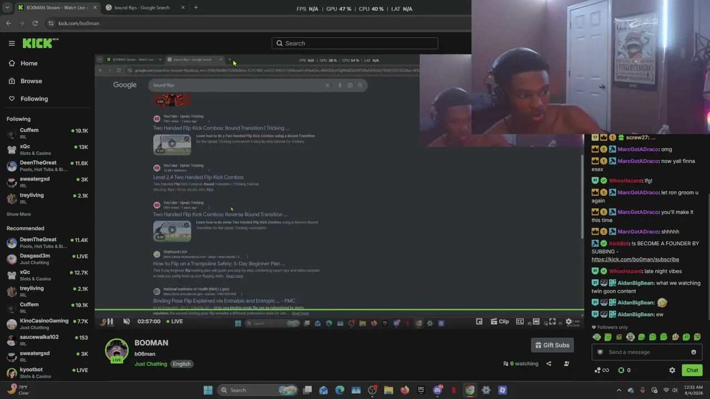Expand the Following list with Show more
This screenshot has height=399, width=710.
[19, 214]
